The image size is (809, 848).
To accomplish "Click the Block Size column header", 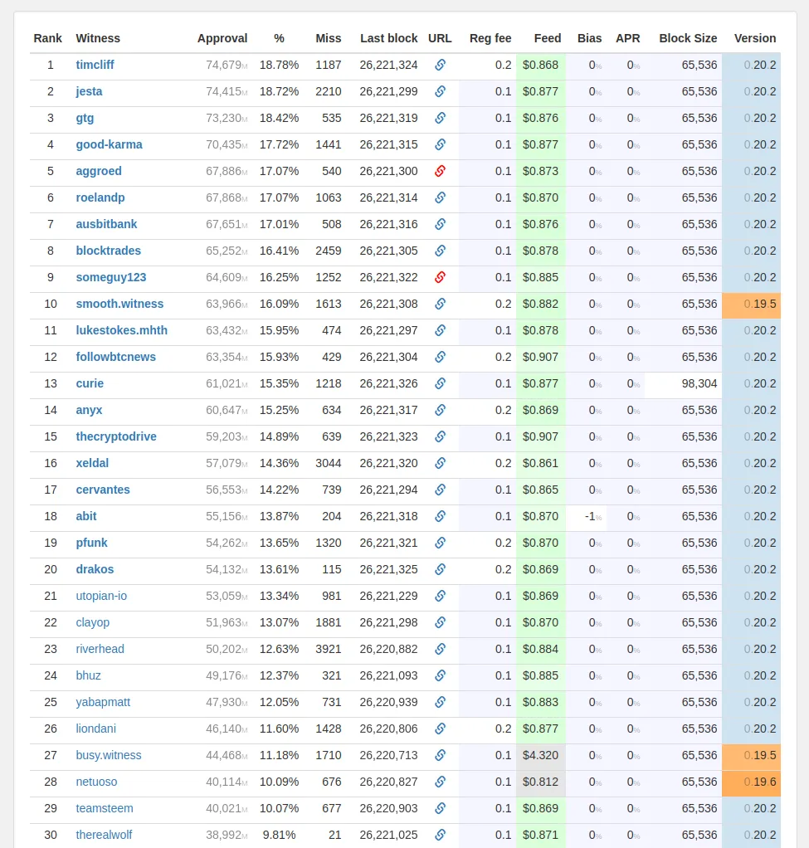I will click(688, 38).
